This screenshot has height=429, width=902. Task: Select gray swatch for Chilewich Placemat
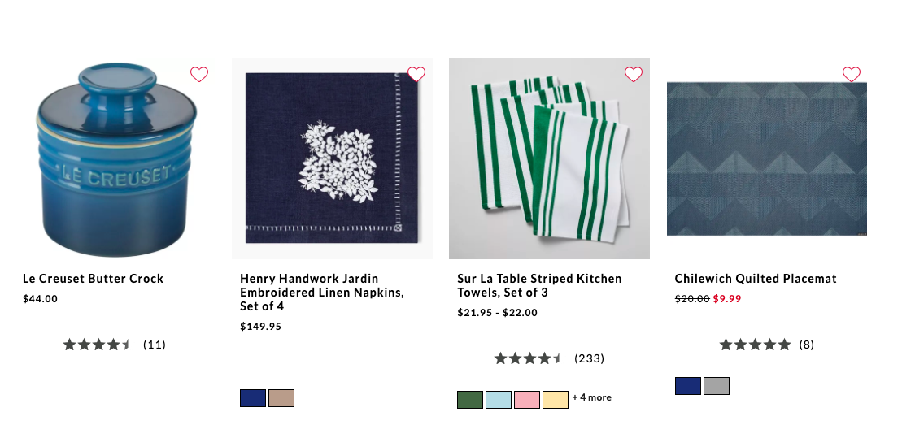tap(717, 386)
